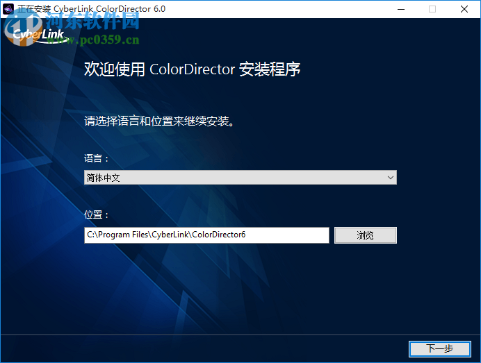Click the 欢迎使用 ColorDirector 安装程序 heading
481x363 pixels.
click(x=192, y=69)
